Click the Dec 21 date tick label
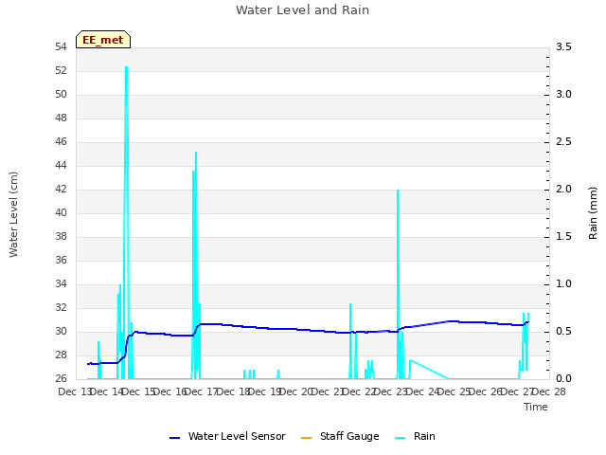 pyautogui.click(x=329, y=391)
